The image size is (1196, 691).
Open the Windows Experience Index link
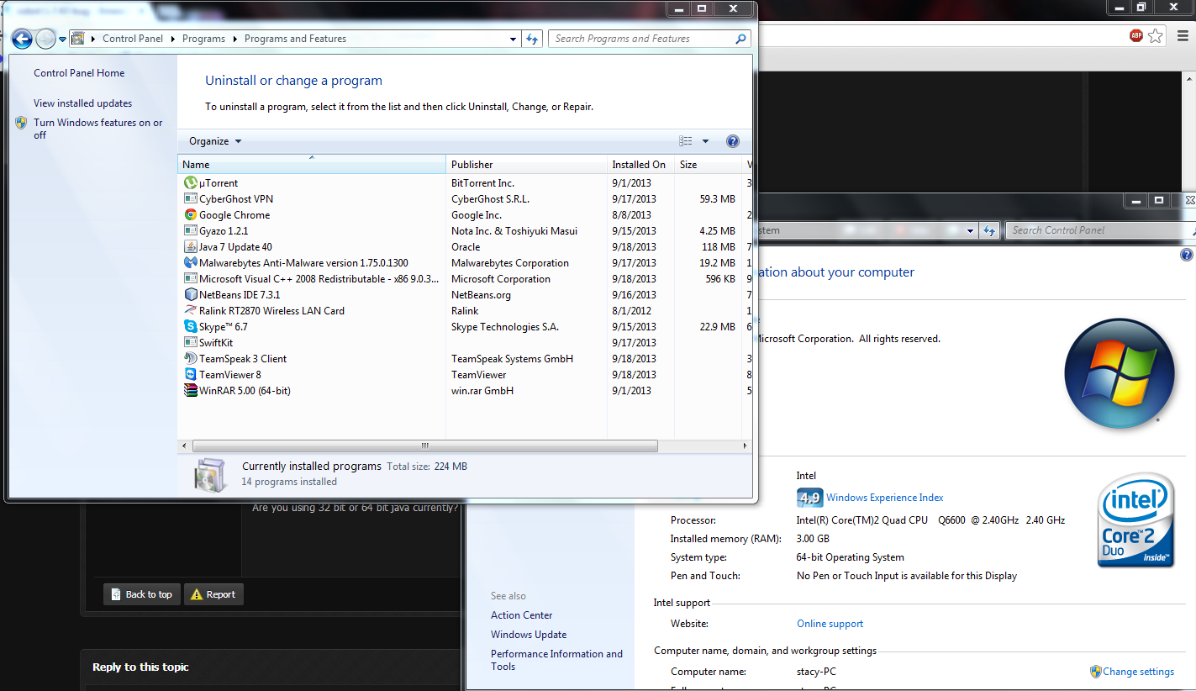point(885,498)
